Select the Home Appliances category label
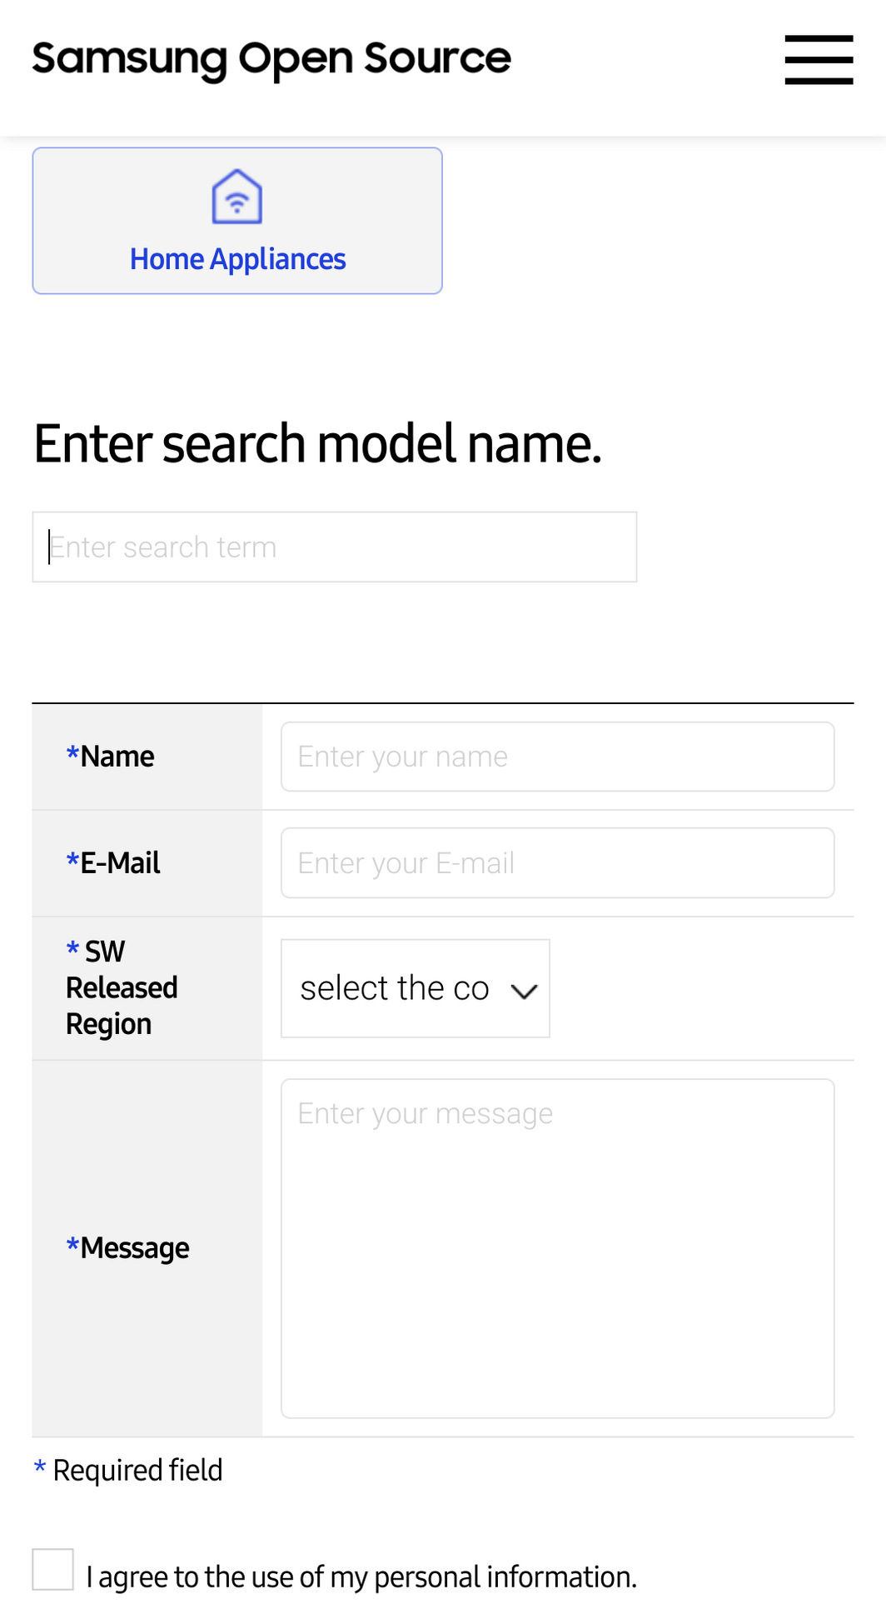This screenshot has width=886, height=1624. click(x=237, y=259)
